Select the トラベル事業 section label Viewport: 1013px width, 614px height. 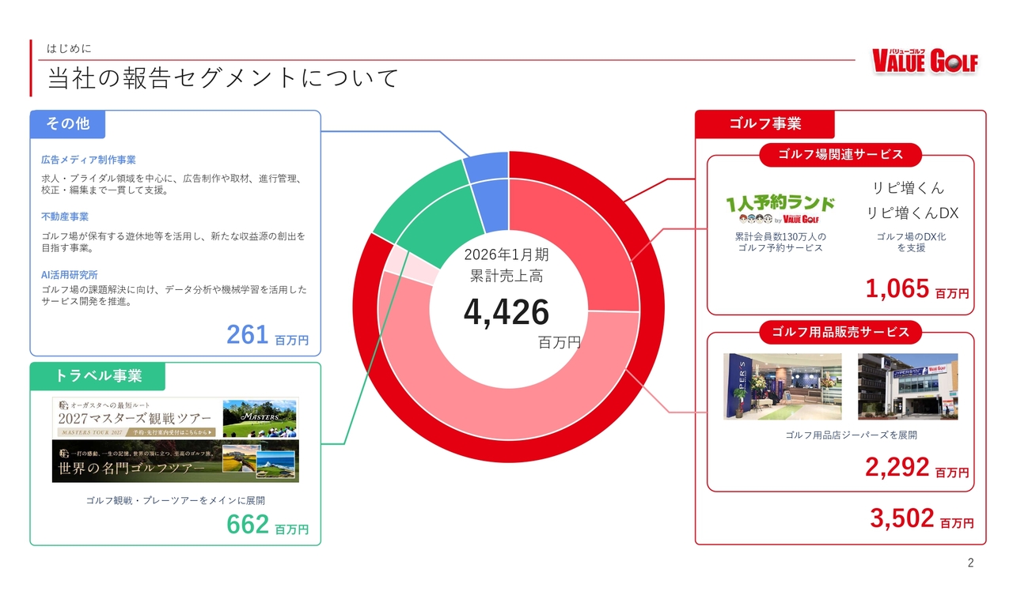click(98, 376)
